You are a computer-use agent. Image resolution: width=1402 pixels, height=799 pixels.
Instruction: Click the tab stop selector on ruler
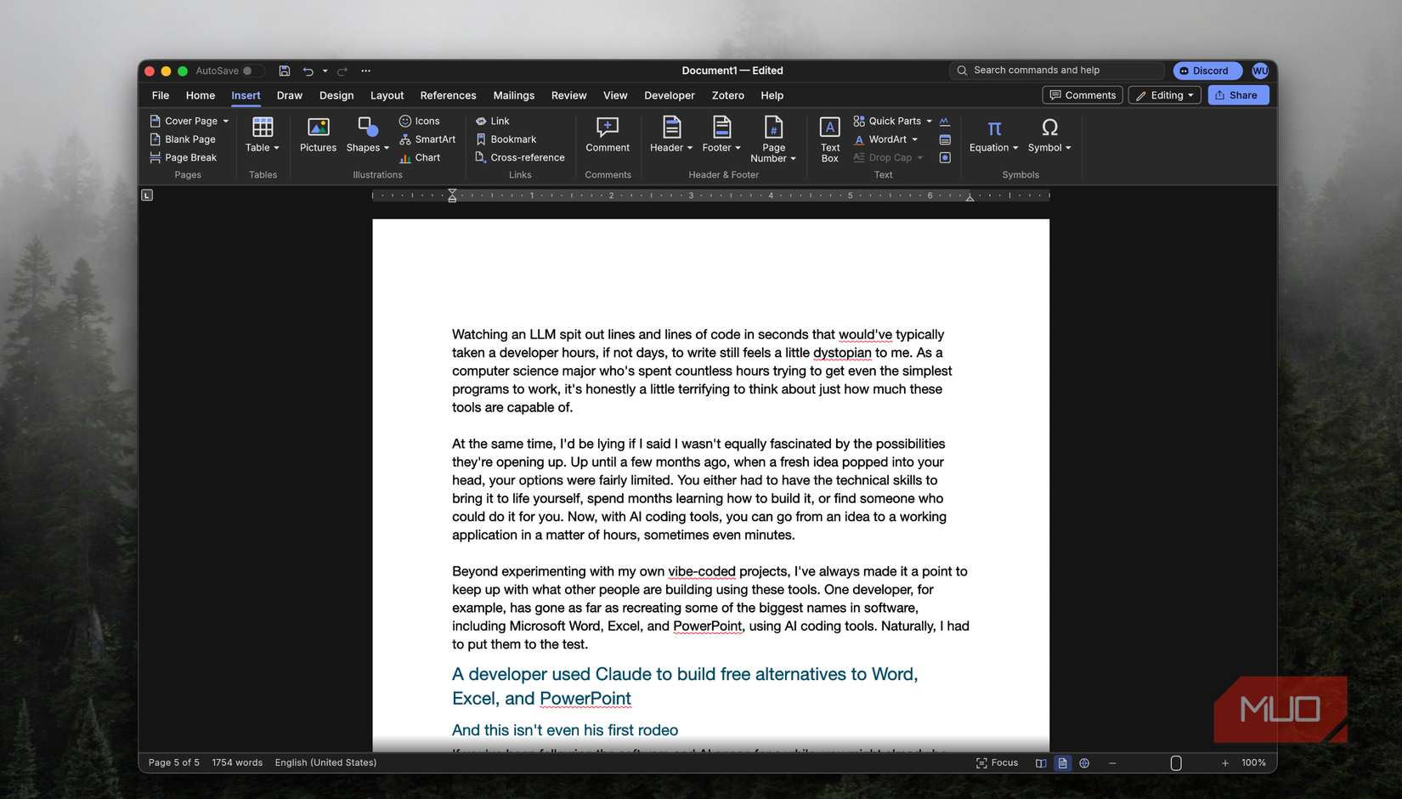147,195
